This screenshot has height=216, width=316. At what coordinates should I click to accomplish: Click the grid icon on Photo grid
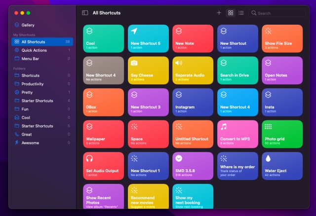click(x=268, y=126)
